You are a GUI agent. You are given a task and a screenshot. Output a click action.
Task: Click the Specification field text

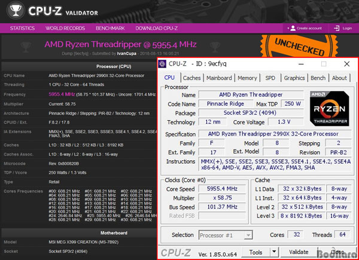[x=275, y=134]
